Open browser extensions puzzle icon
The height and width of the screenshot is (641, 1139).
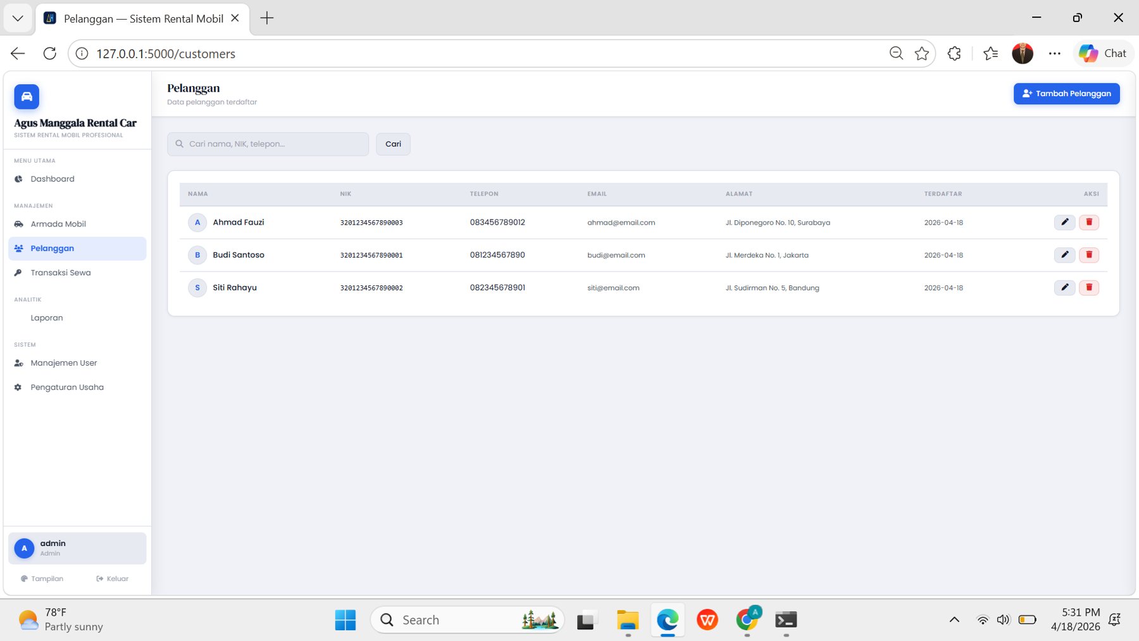click(x=954, y=54)
